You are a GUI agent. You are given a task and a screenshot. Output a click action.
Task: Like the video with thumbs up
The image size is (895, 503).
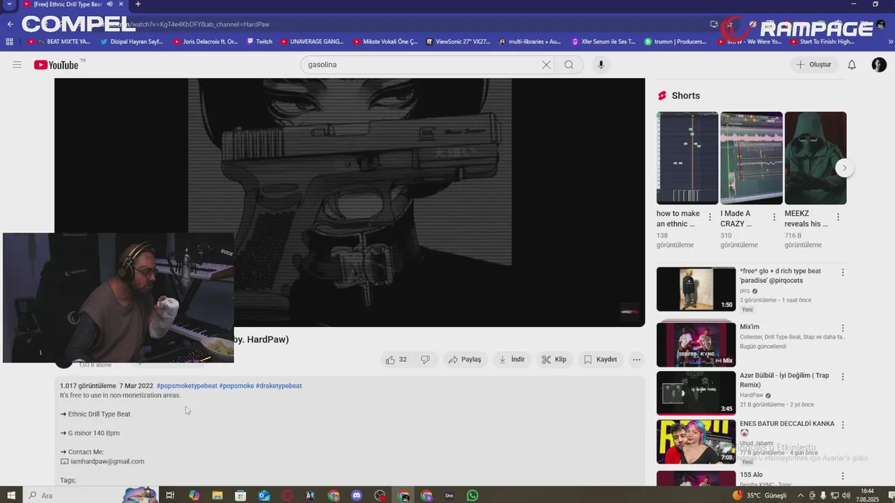click(396, 360)
